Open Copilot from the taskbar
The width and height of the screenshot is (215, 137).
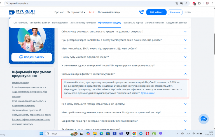(x=88, y=133)
